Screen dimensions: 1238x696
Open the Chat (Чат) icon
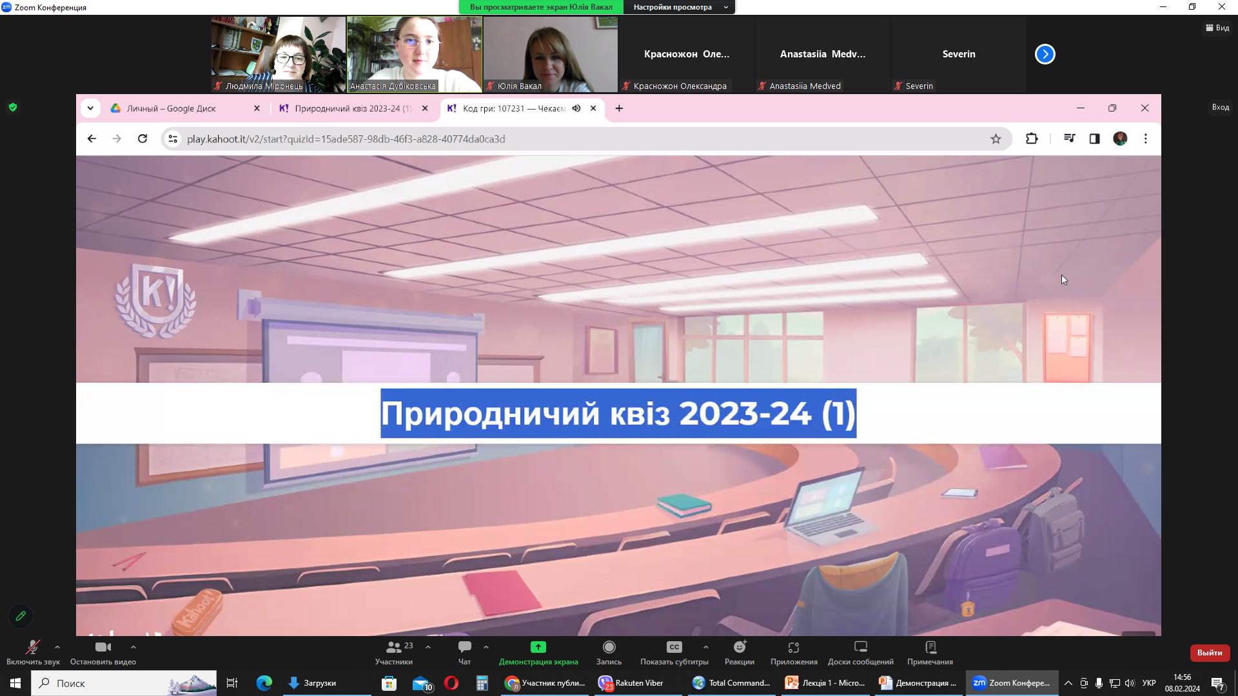pos(464,647)
